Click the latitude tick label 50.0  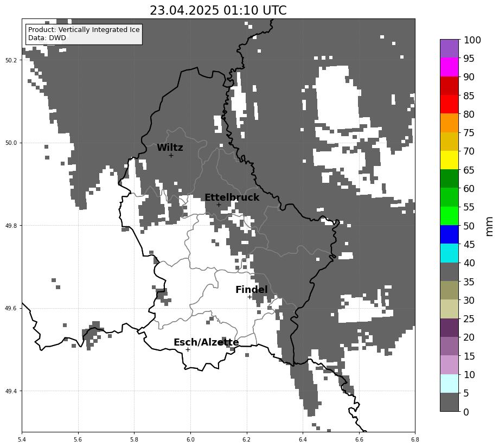11,143
